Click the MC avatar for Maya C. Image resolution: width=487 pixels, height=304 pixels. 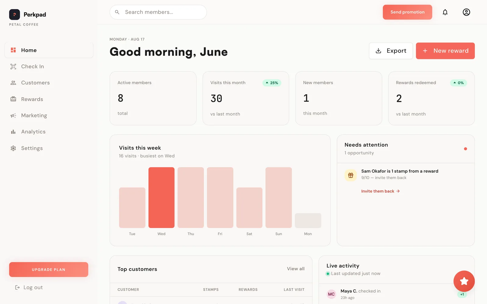tap(331, 294)
